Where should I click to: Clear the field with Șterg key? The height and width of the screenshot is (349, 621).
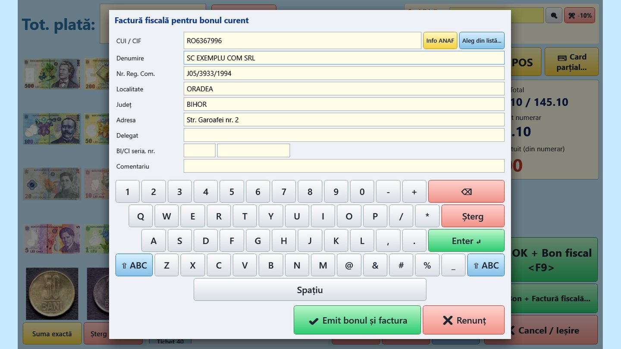(473, 216)
